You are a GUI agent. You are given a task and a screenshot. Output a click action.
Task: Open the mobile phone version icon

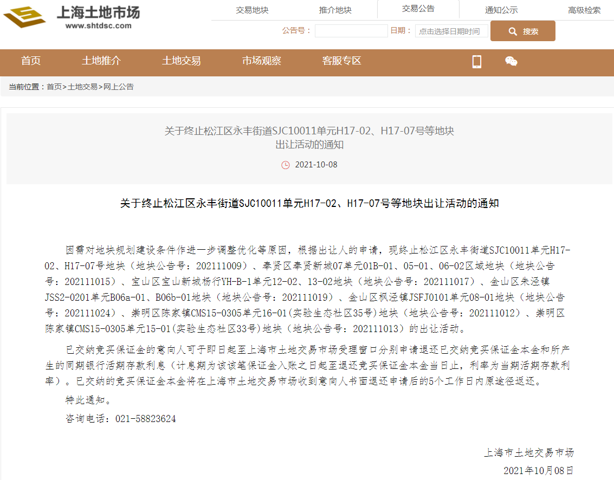coord(476,63)
